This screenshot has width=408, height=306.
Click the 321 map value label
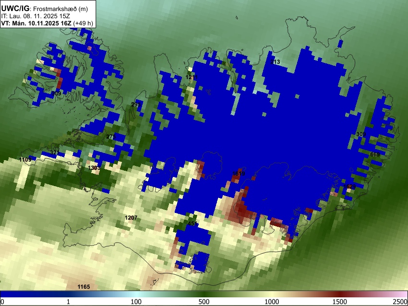(x=55, y=153)
